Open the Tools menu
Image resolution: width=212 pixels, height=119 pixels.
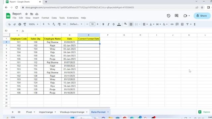62,18
